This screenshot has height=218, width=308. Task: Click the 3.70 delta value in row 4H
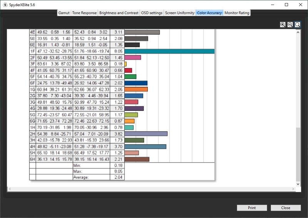pos(118,146)
